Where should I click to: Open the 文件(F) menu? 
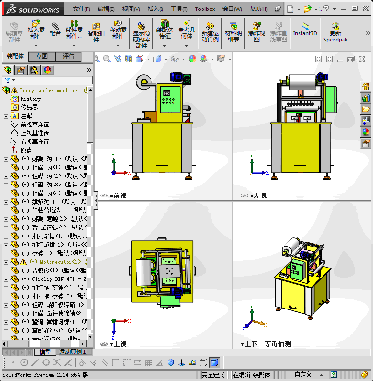click(x=81, y=9)
